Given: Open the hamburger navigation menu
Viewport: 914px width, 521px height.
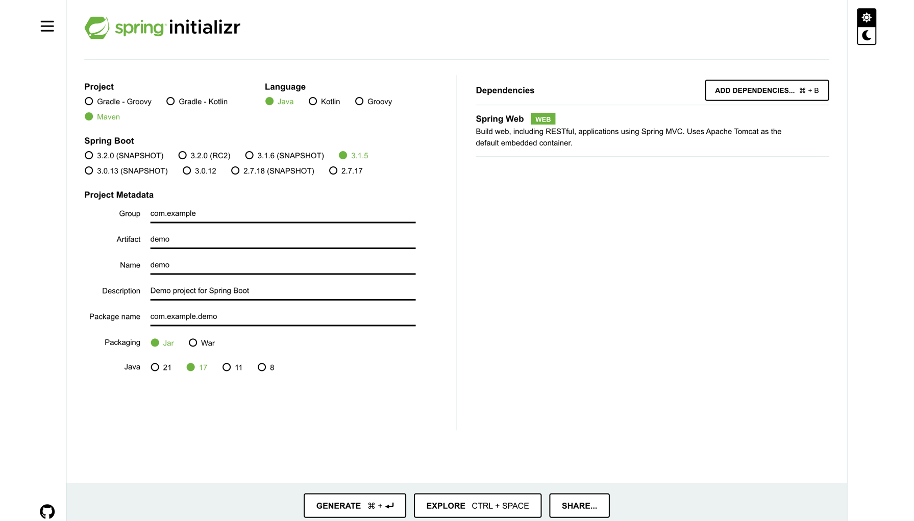Looking at the screenshot, I should (47, 26).
